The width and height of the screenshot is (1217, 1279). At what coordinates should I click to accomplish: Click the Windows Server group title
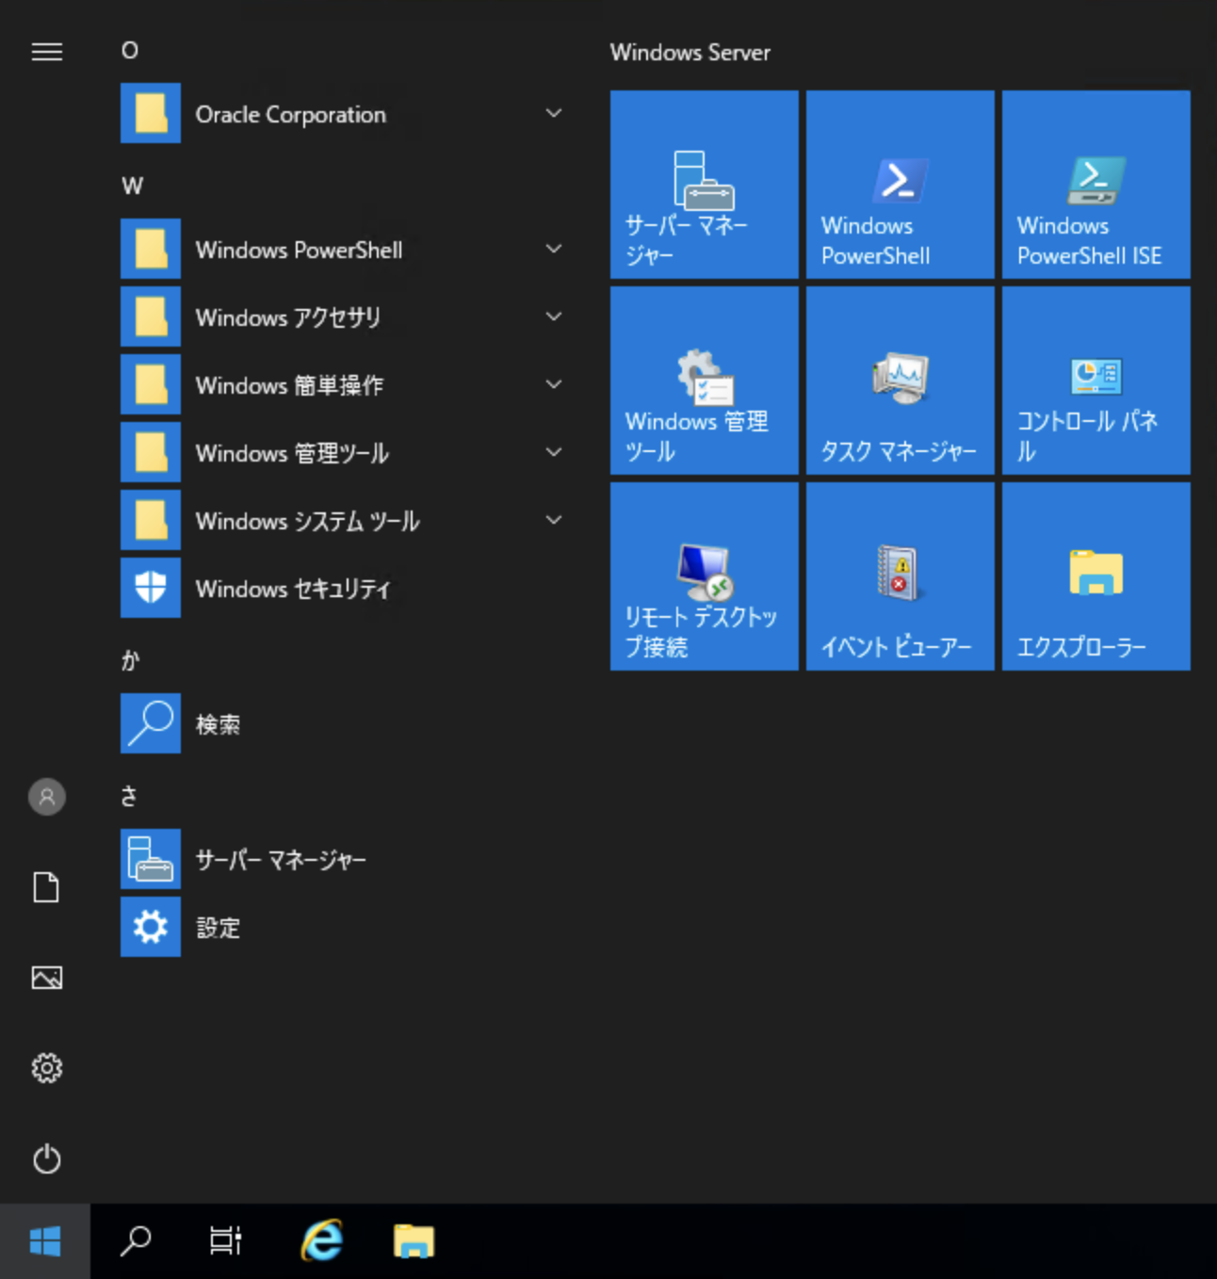coord(690,53)
